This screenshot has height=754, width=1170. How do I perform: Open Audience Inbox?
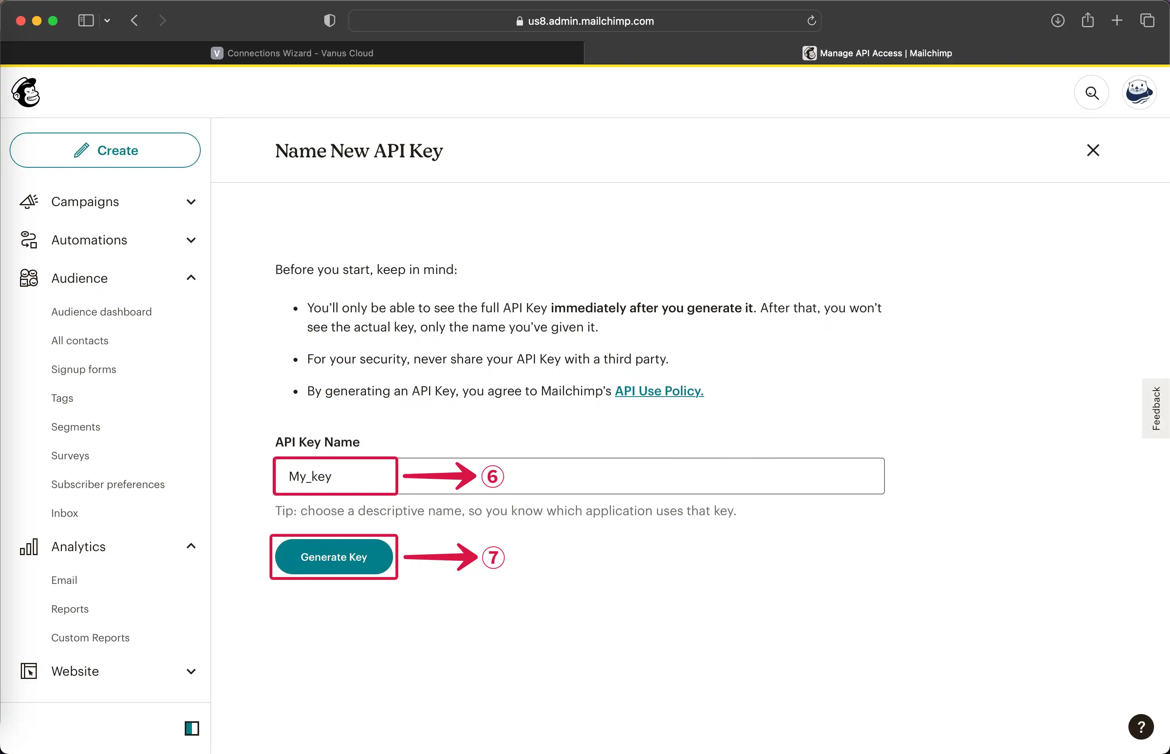click(x=65, y=513)
